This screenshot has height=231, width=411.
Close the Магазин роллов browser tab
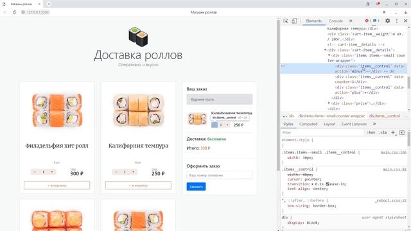pos(39,4)
